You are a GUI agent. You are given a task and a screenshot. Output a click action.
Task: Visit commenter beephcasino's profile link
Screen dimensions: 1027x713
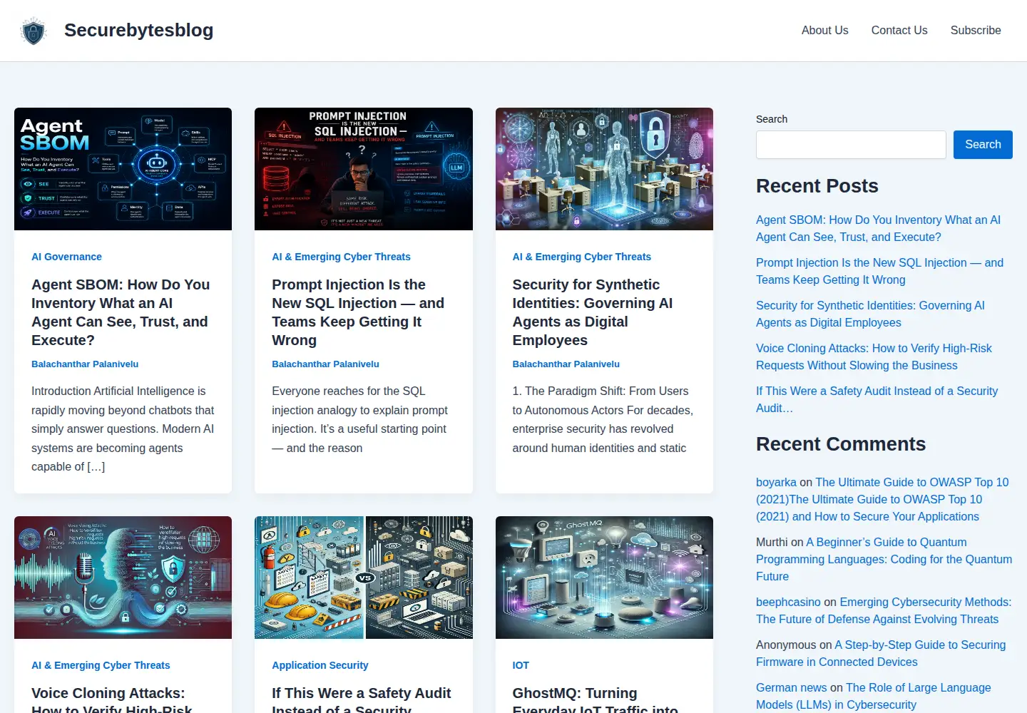click(x=788, y=602)
